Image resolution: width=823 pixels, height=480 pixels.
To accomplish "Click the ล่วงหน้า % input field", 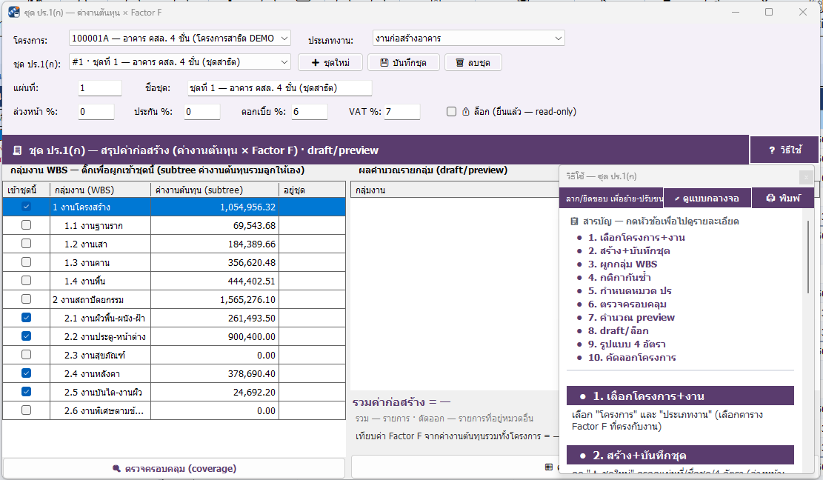I will [x=96, y=112].
